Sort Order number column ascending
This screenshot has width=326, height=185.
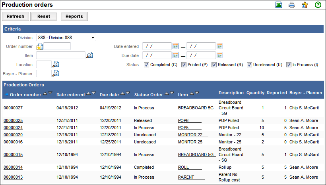point(45,93)
